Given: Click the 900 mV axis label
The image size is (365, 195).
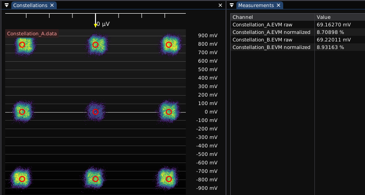Looking at the screenshot, I should coord(208,35).
